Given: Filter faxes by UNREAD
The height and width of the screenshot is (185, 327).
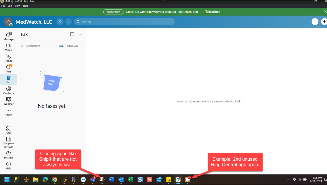Looking at the screenshot, I should point(73,46).
